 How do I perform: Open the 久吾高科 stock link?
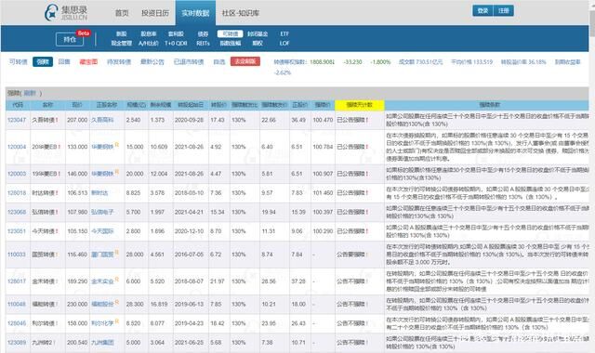(102, 120)
